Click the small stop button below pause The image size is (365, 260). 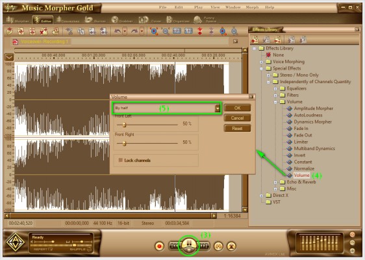point(189,251)
